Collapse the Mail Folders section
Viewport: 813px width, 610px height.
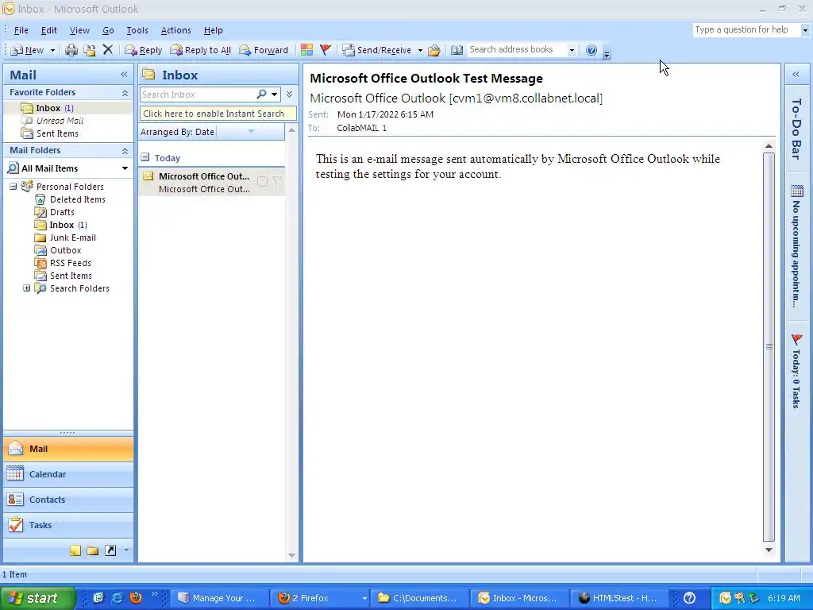click(125, 151)
